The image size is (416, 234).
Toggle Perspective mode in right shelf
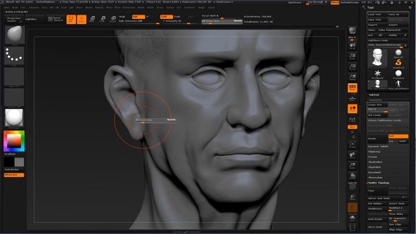tap(352, 87)
